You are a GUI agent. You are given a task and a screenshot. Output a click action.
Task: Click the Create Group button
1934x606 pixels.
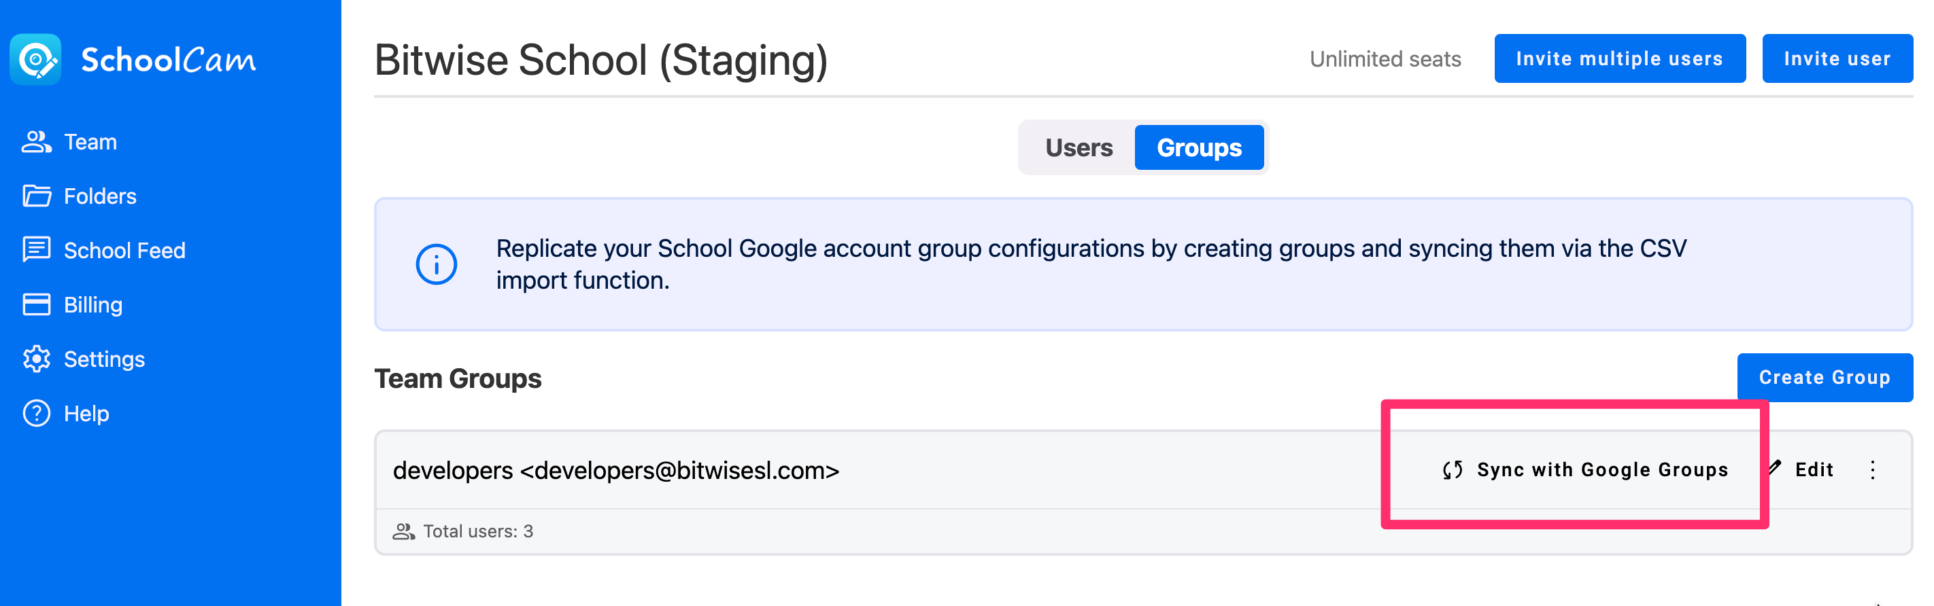(1825, 377)
